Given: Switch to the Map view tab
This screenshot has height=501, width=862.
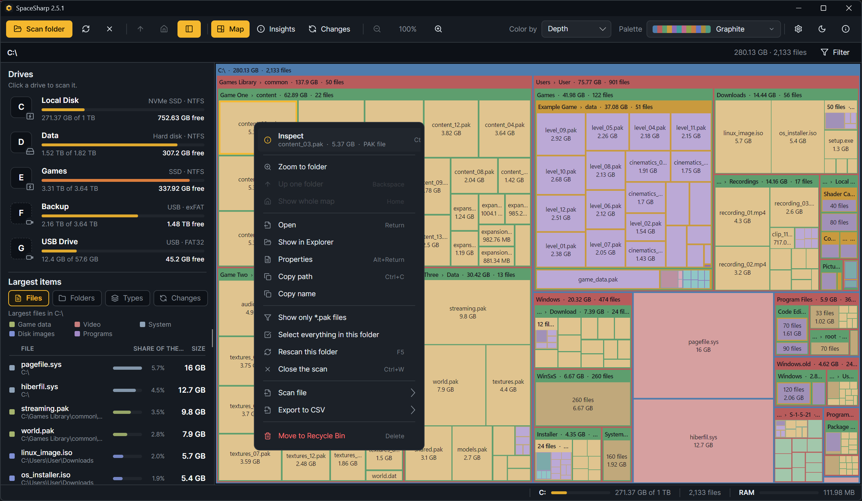Looking at the screenshot, I should (x=230, y=29).
